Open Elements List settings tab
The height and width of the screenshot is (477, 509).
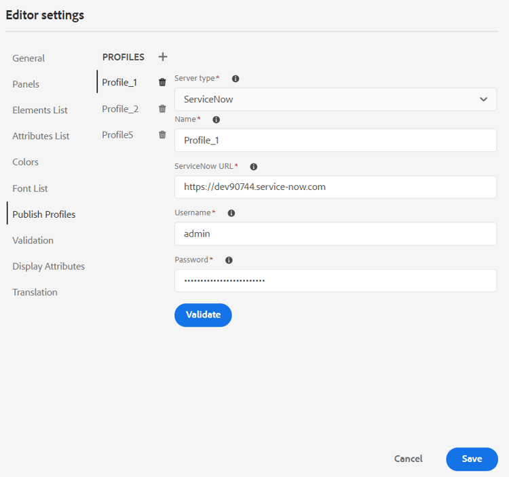tap(40, 111)
